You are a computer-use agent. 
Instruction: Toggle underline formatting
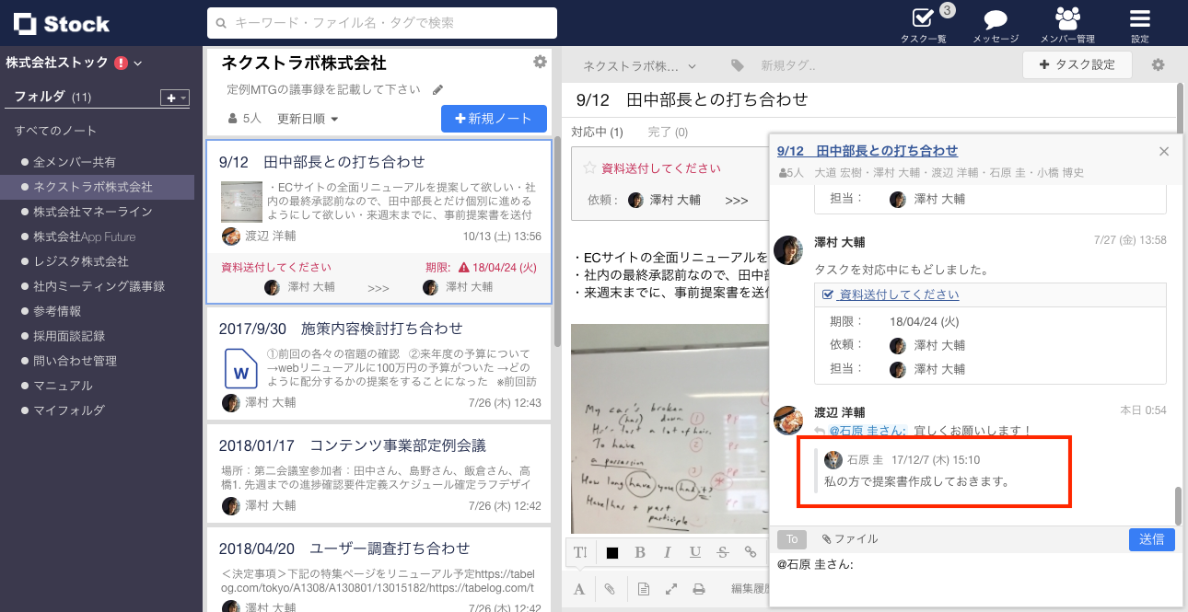tap(694, 552)
